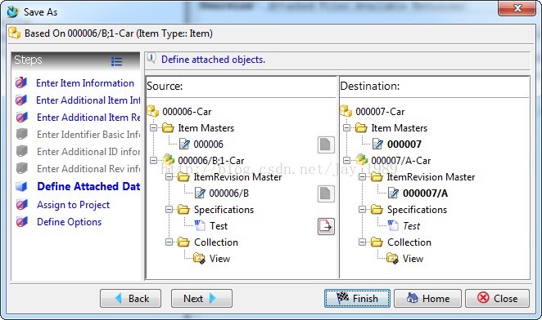Jump to Define Options step
This screenshot has width=542, height=320.
(x=69, y=222)
